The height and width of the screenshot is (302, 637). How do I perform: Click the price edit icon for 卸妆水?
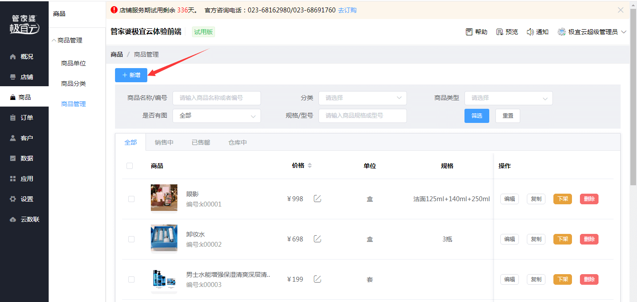317,239
